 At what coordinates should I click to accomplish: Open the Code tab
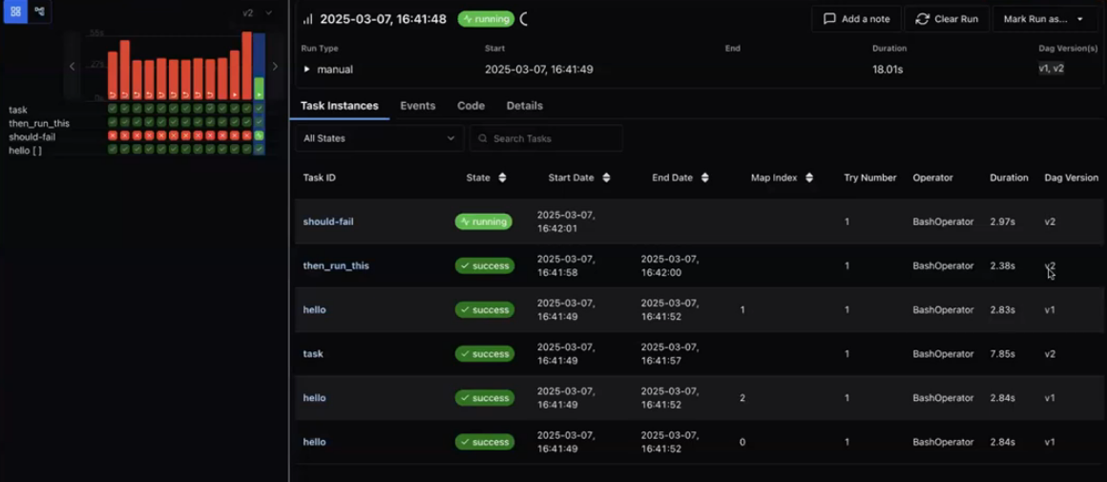[x=470, y=106]
